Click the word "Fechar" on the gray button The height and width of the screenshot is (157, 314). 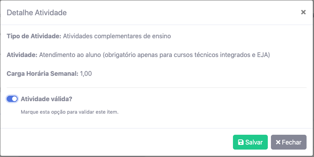[292, 143]
